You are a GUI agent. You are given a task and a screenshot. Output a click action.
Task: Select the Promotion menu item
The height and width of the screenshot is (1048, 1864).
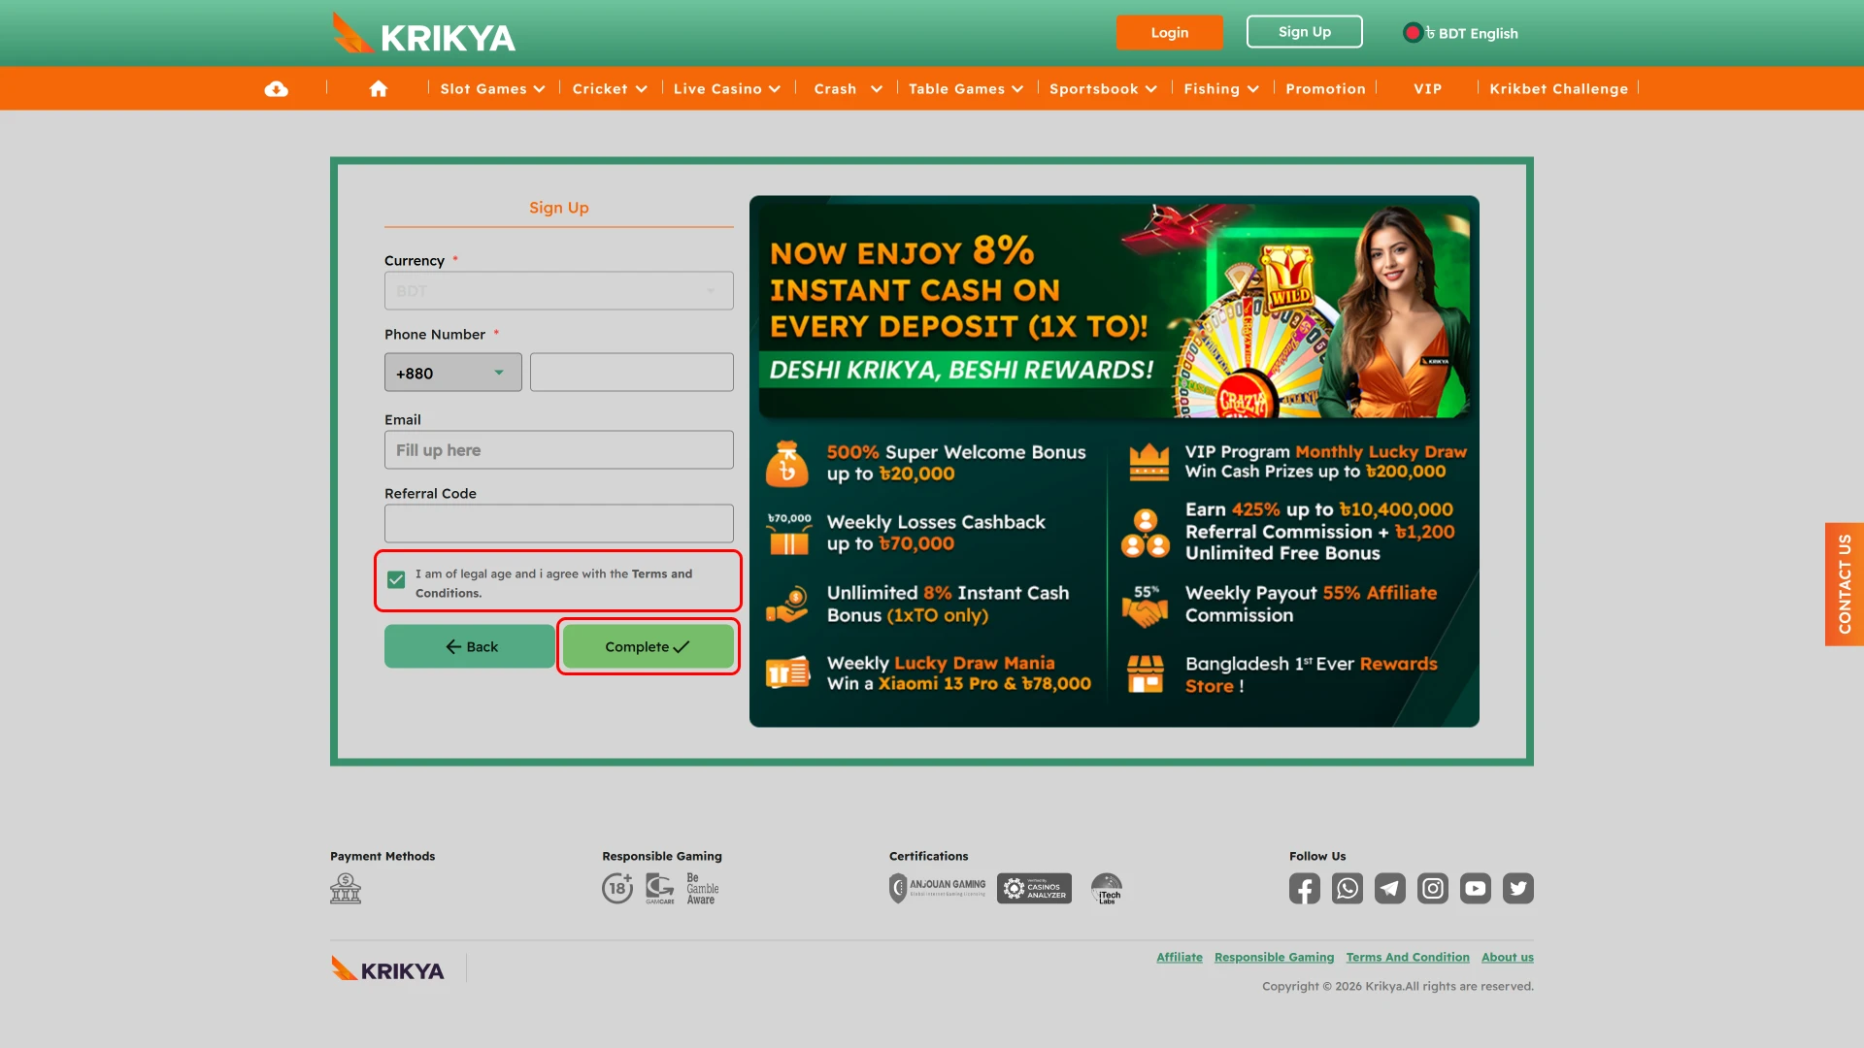click(x=1325, y=88)
